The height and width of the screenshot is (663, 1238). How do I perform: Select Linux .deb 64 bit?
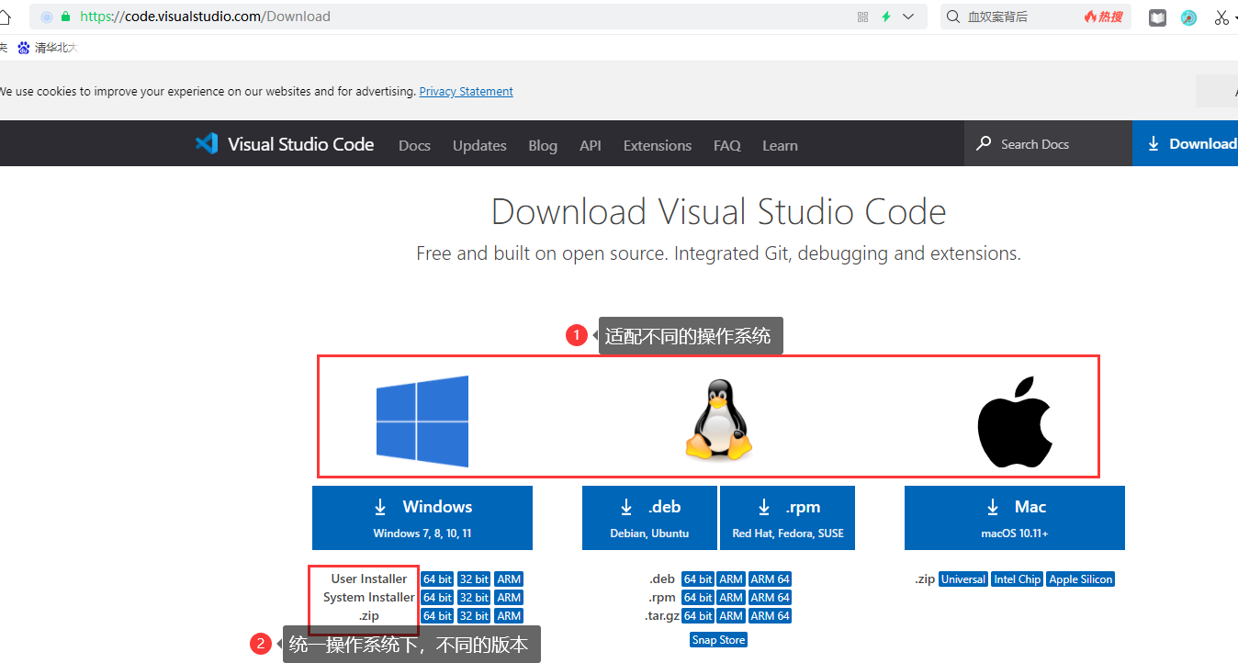698,579
